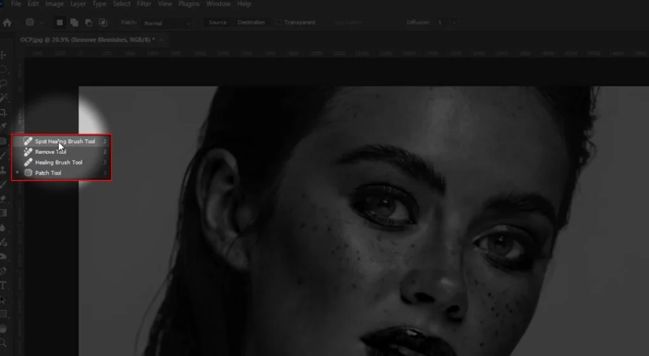The height and width of the screenshot is (356, 649).
Task: Open the Layer menu
Action: tap(78, 4)
